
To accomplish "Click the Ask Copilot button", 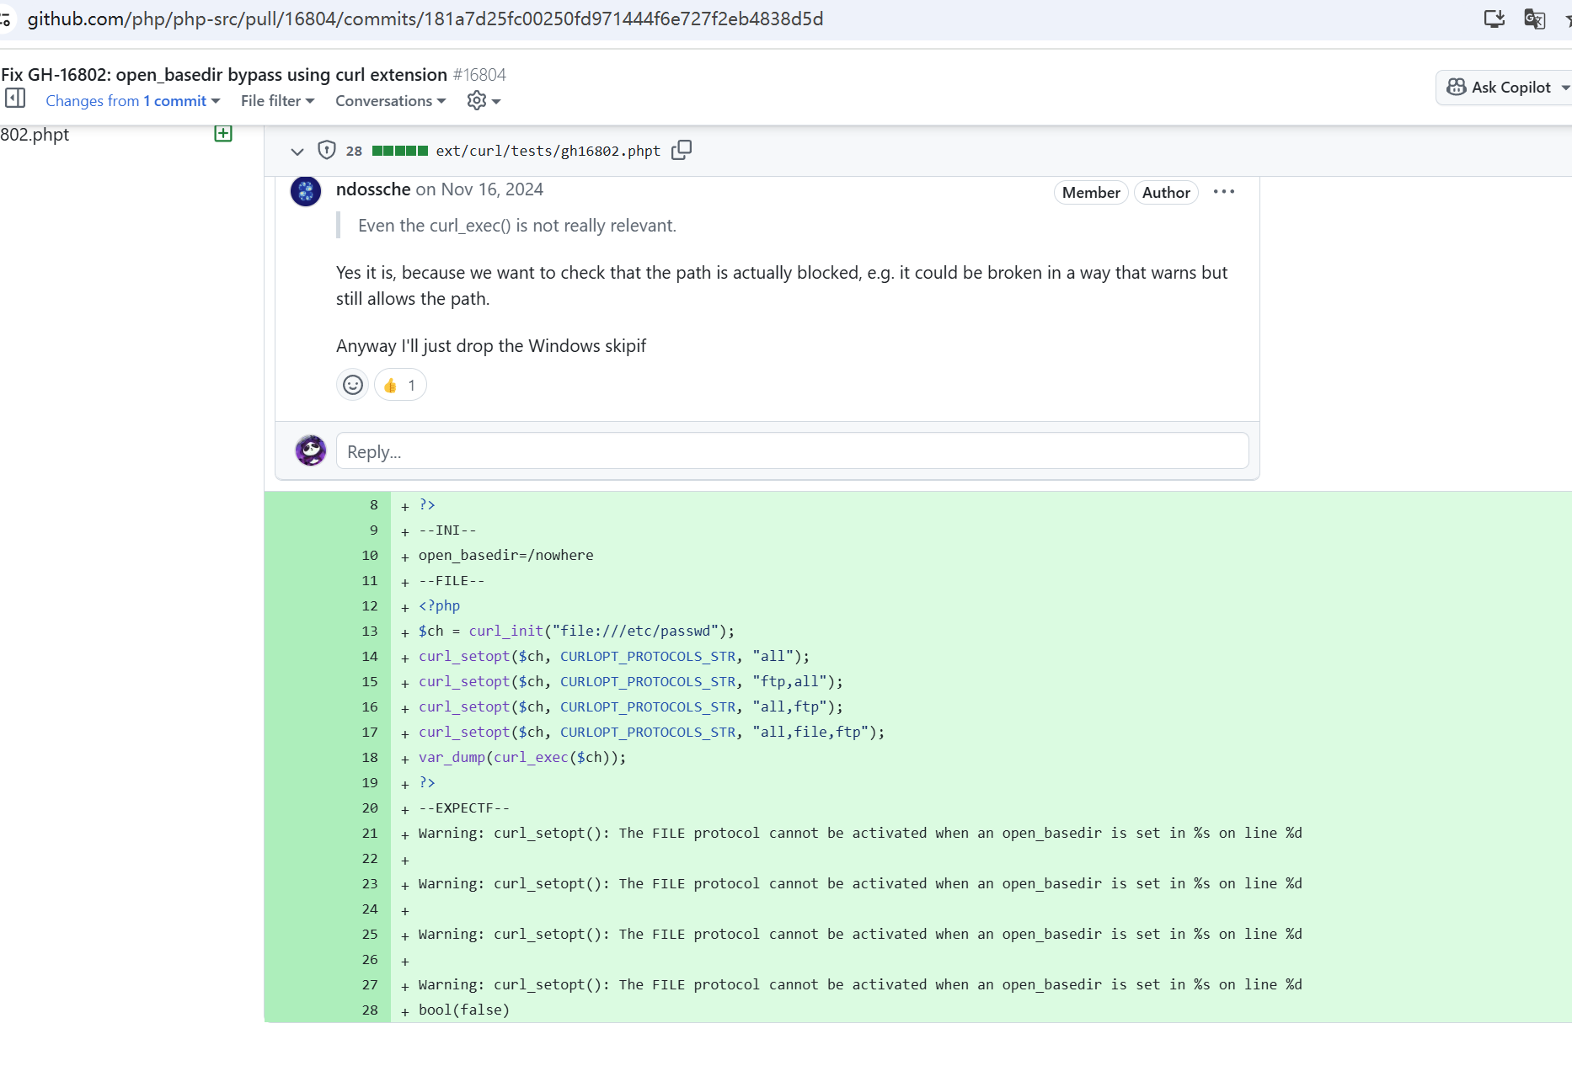I will coord(1501,88).
